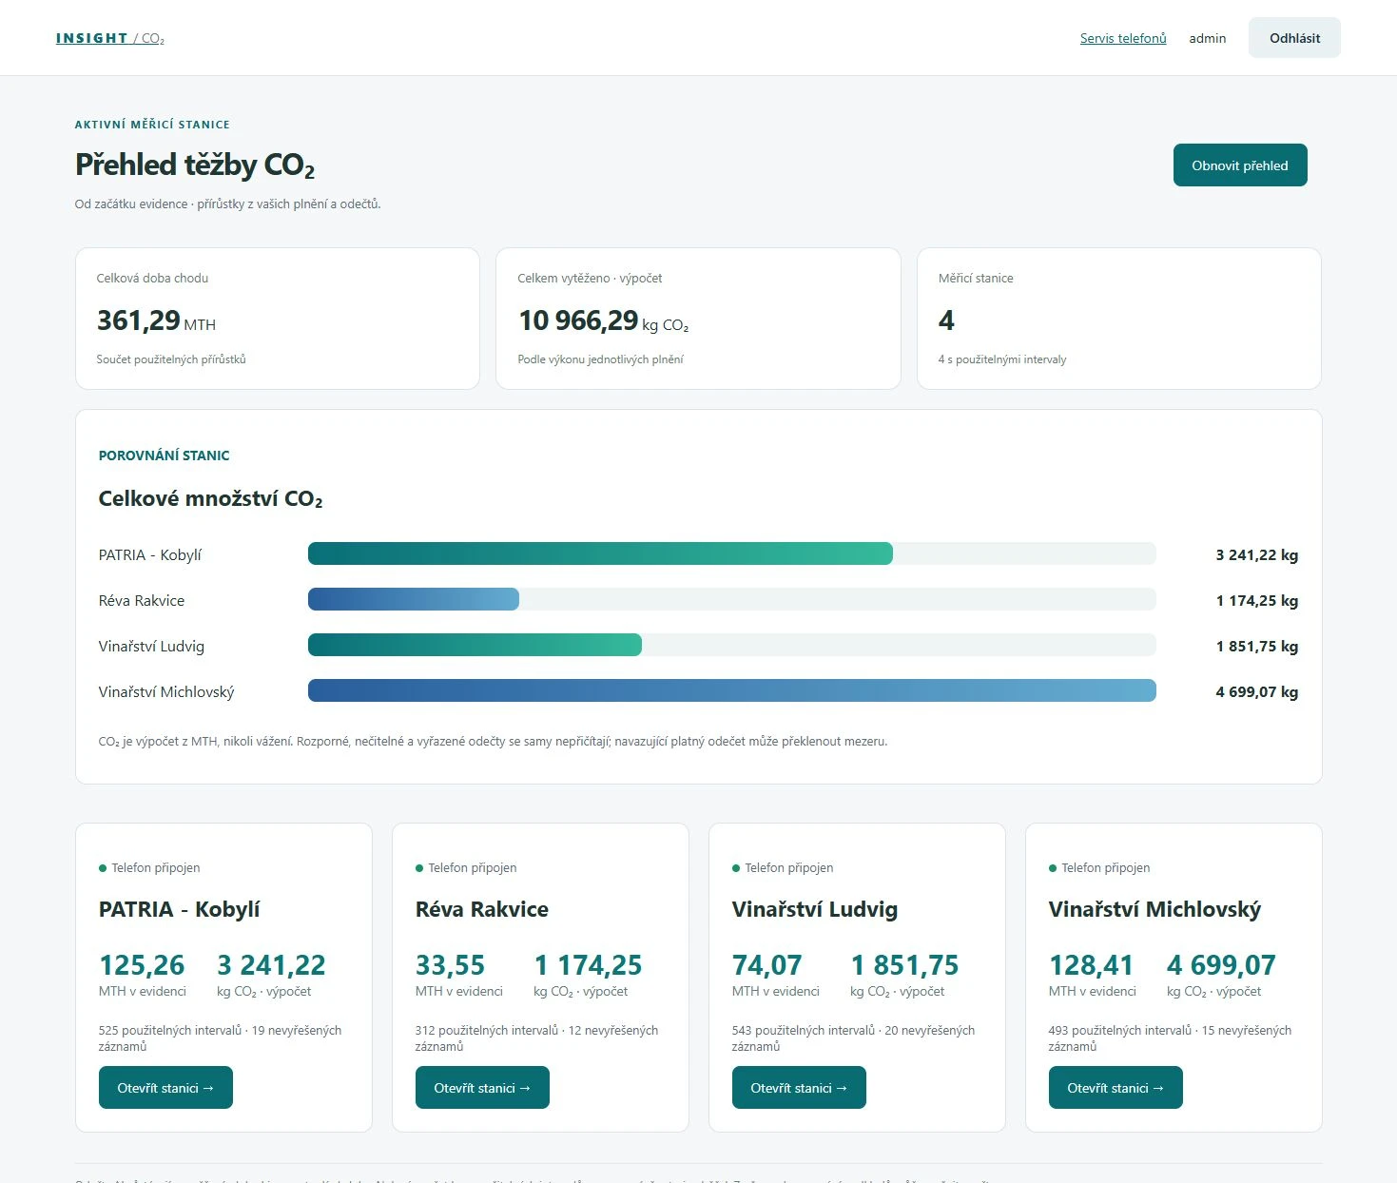
Task: Click the Vinařství Michlovský card heading
Action: [1154, 909]
